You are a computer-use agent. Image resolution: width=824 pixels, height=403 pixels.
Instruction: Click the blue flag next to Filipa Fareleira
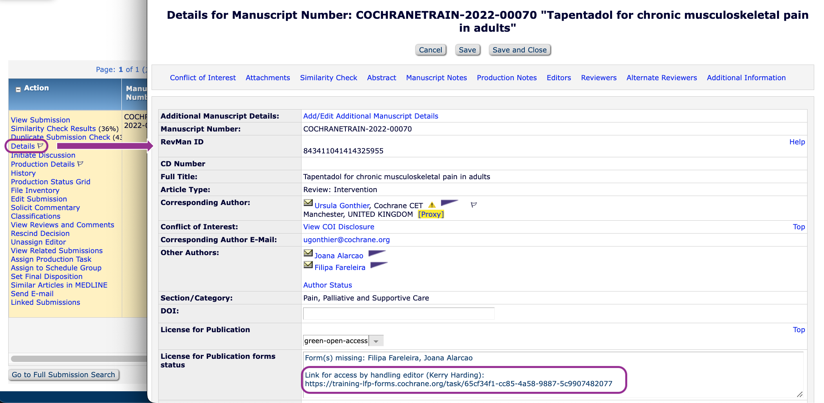coord(379,265)
